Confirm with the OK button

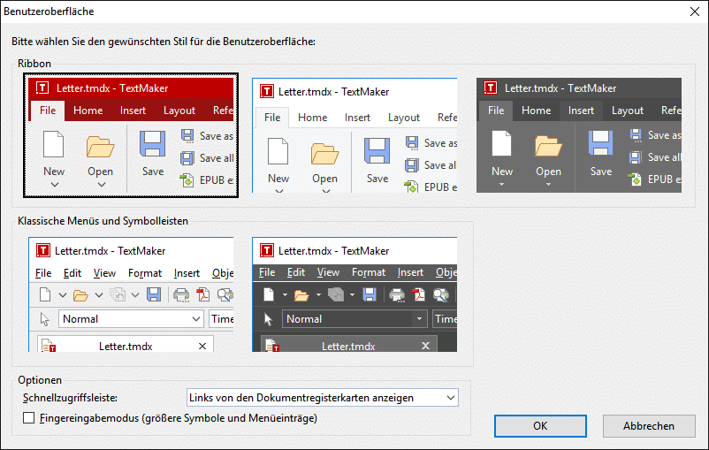[x=540, y=426]
